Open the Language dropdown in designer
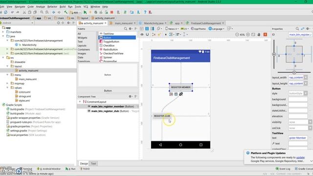The image size is (313, 176). coord(216,29)
